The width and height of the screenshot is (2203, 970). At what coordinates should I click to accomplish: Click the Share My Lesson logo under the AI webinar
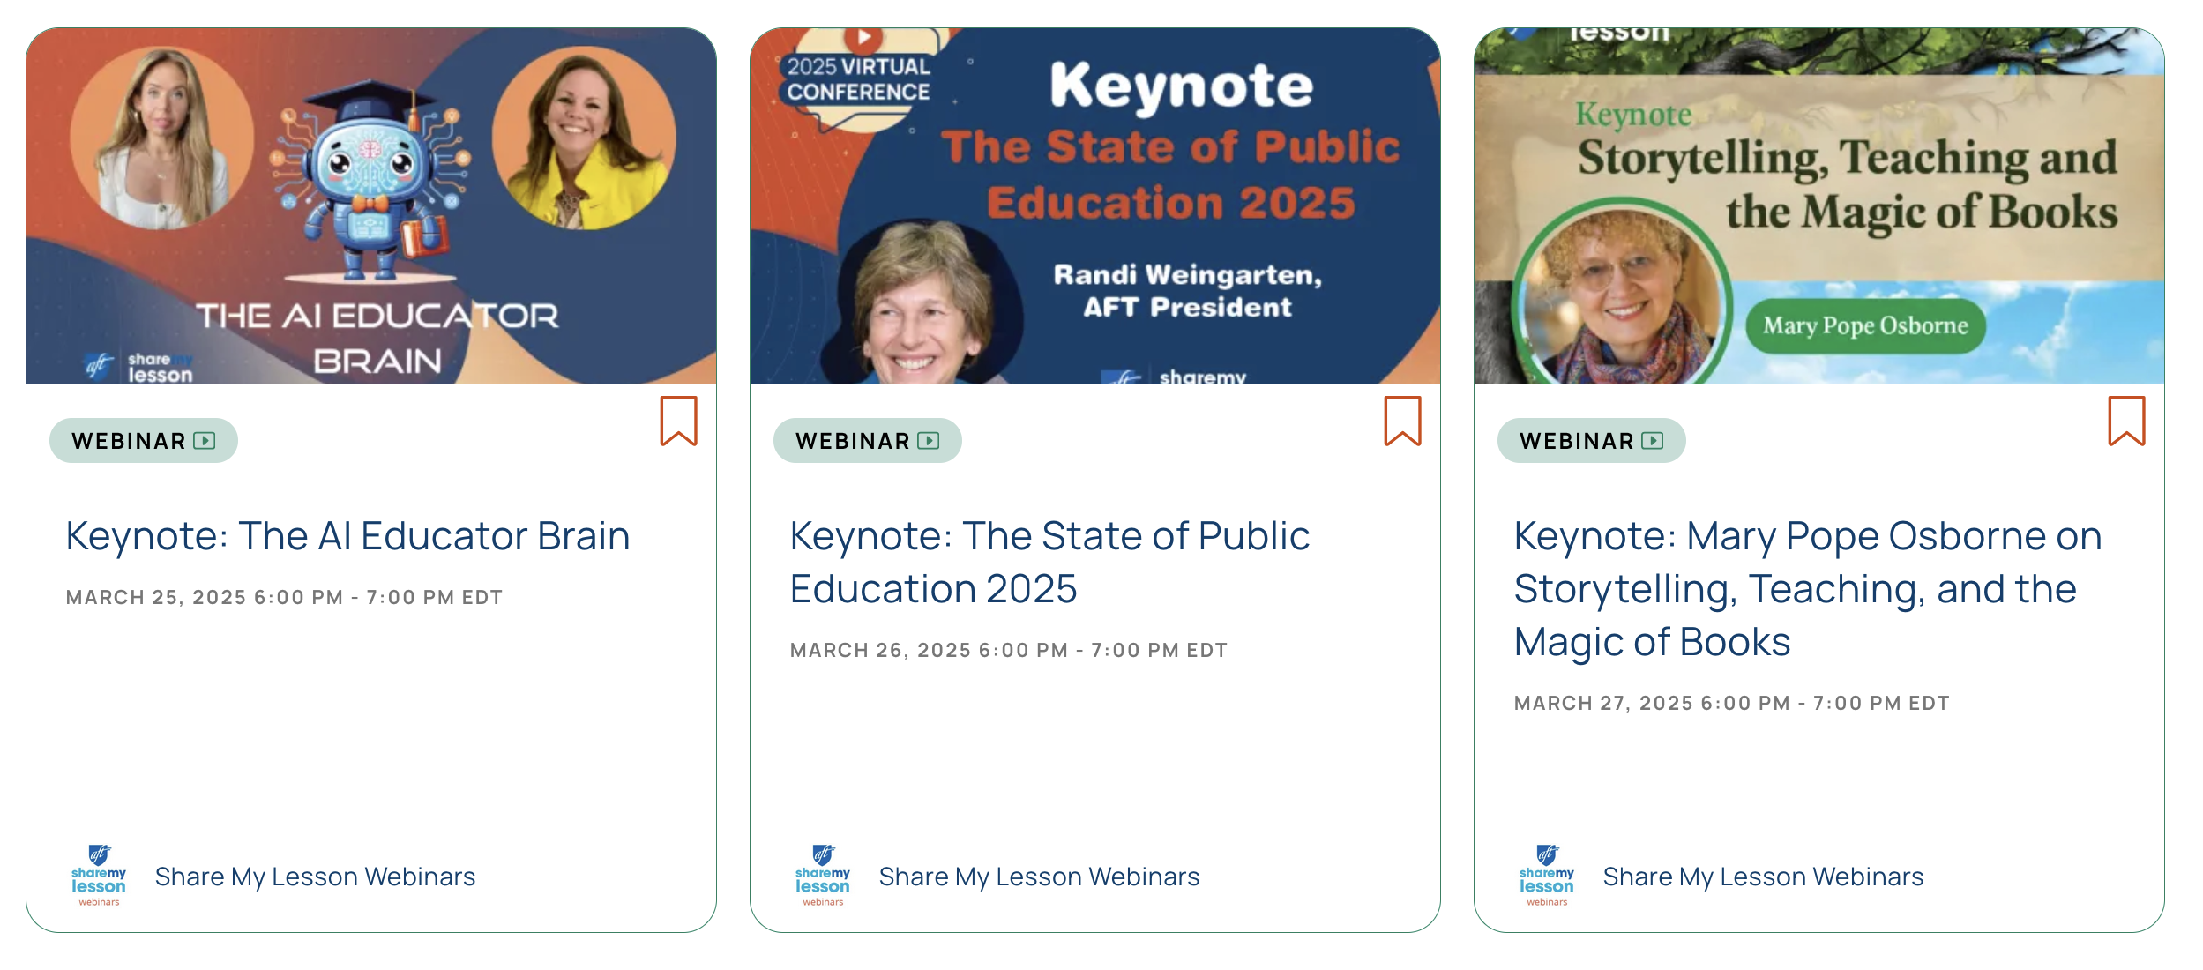97,877
